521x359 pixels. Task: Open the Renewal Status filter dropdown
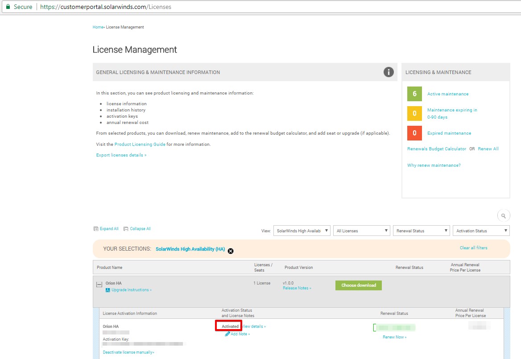[422, 231]
